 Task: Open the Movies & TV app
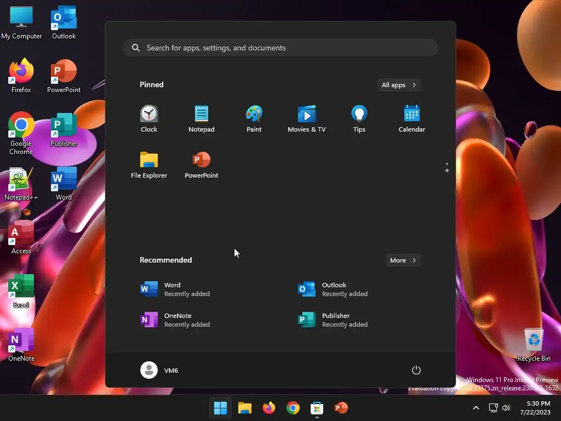[307, 119]
